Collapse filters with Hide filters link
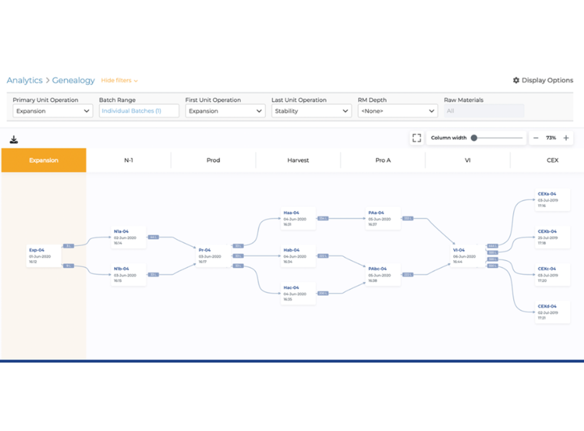The width and height of the screenshot is (584, 431). 119,81
